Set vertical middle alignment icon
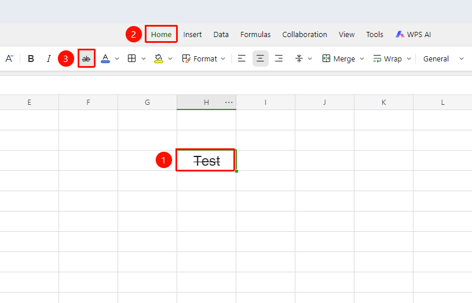 pyautogui.click(x=299, y=59)
